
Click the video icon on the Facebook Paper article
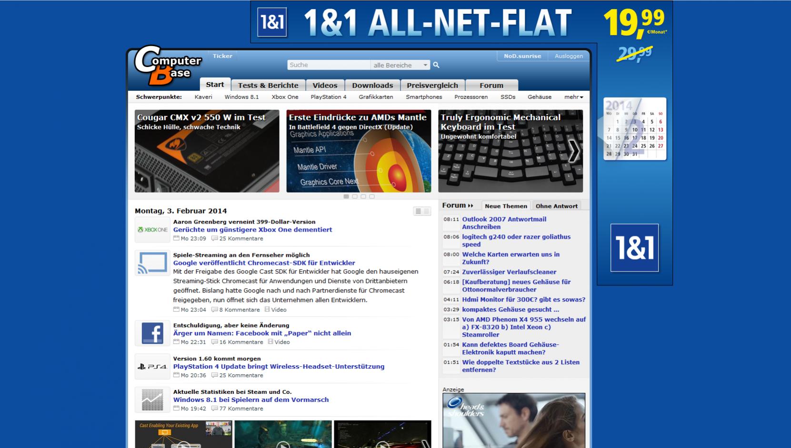(270, 342)
